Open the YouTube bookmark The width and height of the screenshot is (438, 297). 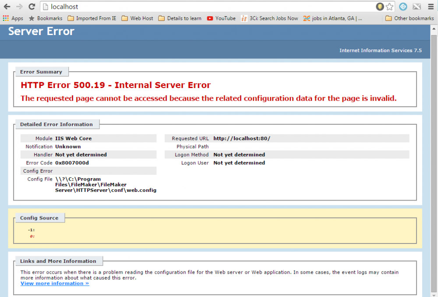[x=221, y=18]
